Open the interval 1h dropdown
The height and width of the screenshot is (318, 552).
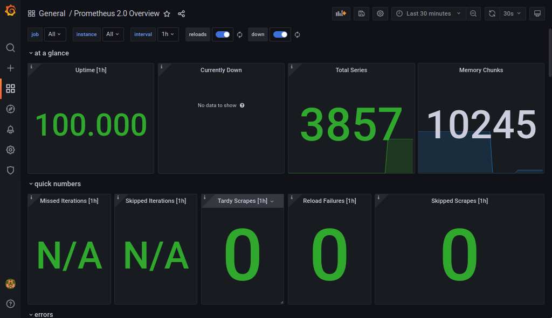[168, 34]
